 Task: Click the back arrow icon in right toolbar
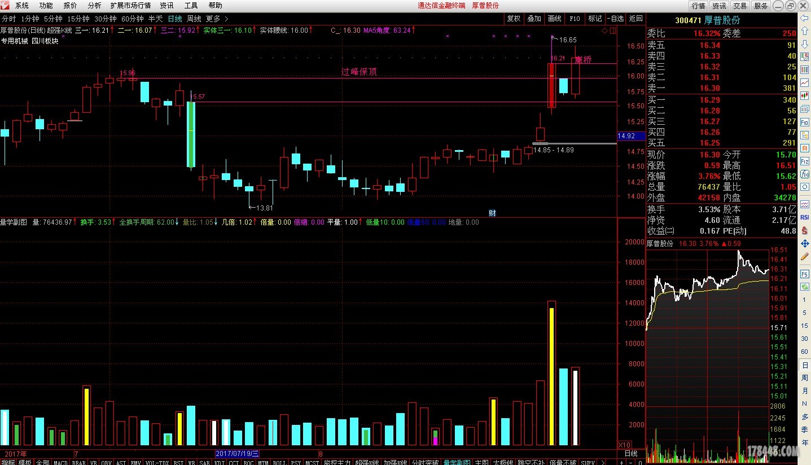click(x=805, y=19)
